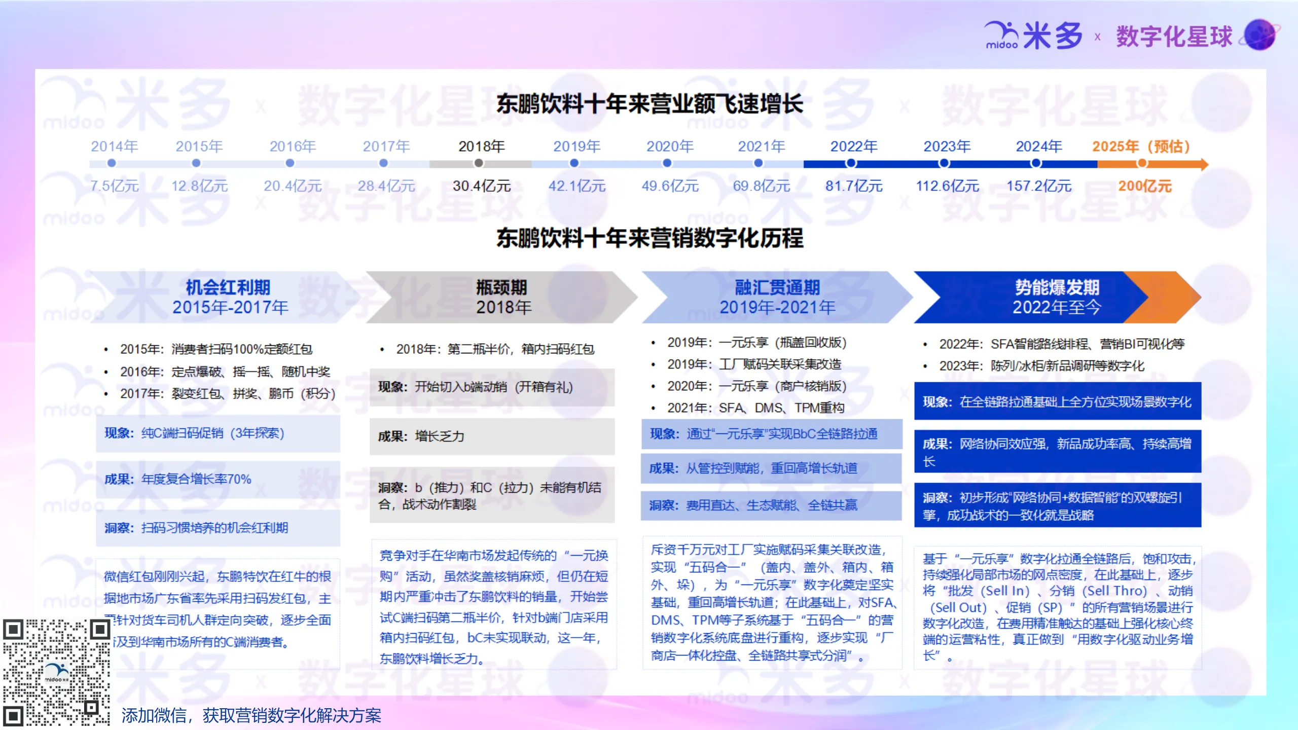Click bullet 2015年：消费者扫码100%定额红包
1298x730 pixels.
pos(216,349)
